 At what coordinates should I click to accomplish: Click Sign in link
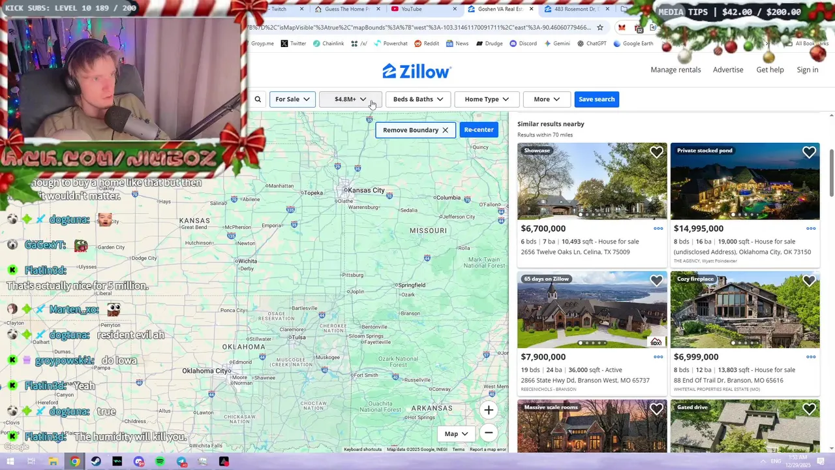click(x=808, y=70)
